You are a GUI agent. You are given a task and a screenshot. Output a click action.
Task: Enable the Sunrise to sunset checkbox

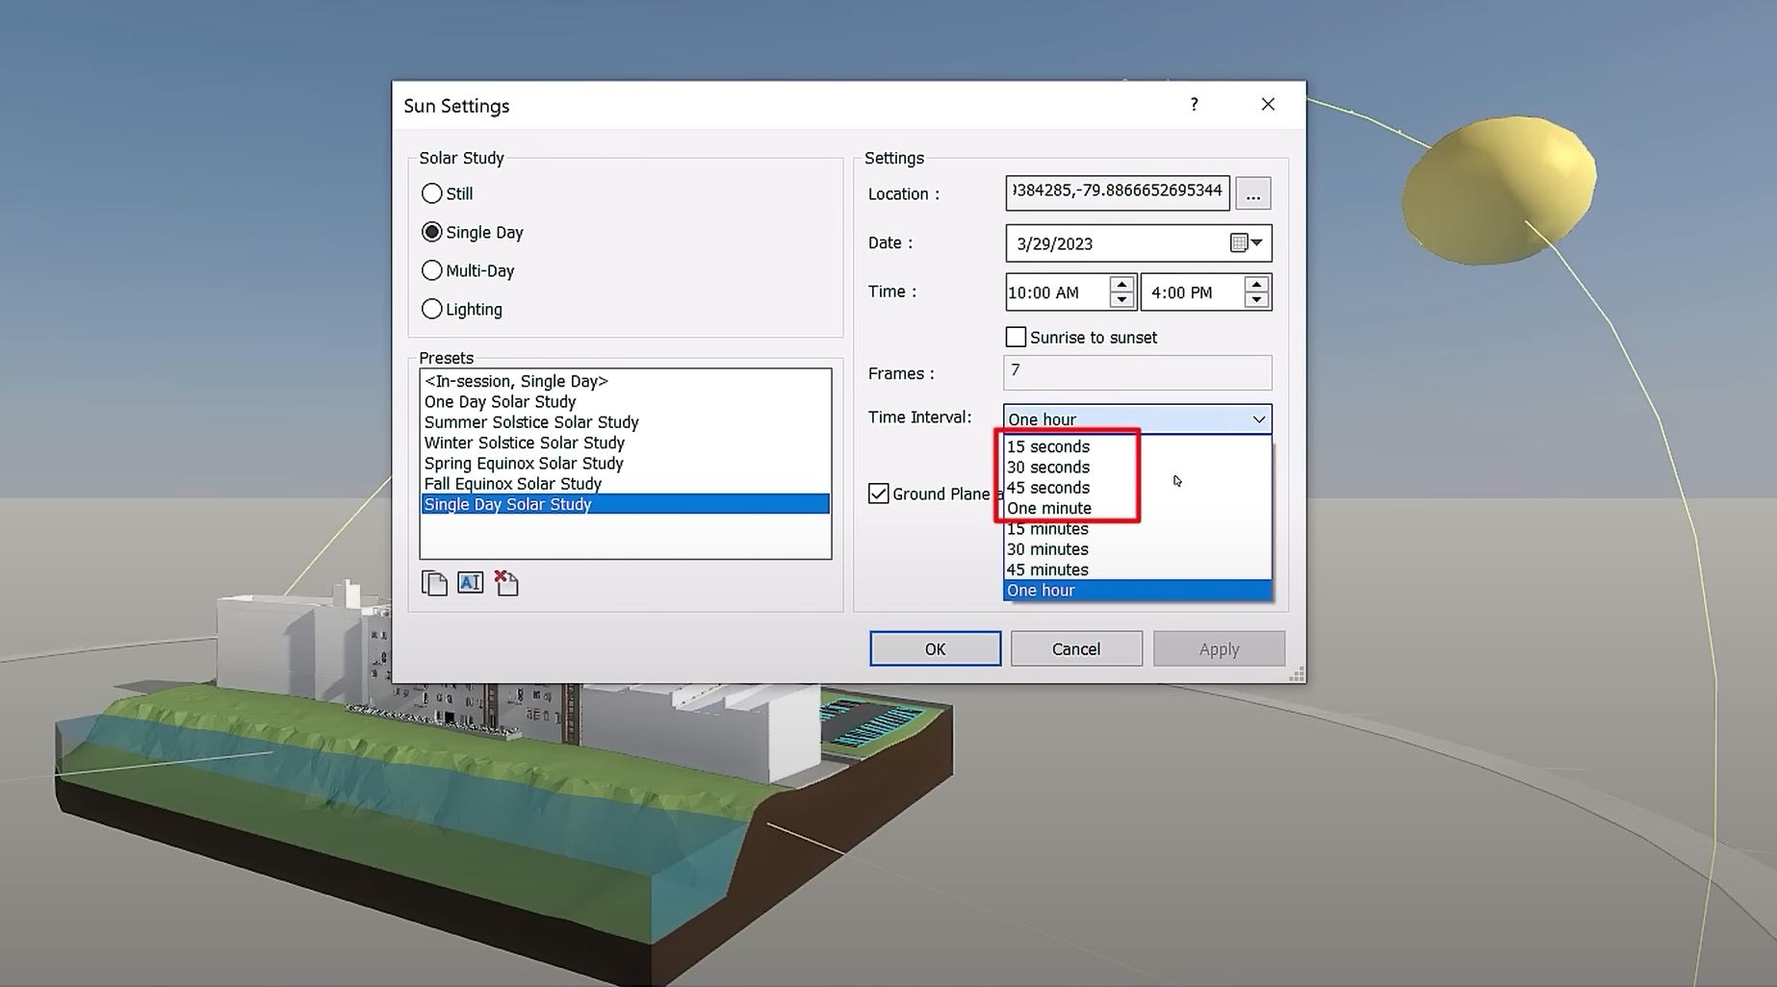coord(1016,337)
